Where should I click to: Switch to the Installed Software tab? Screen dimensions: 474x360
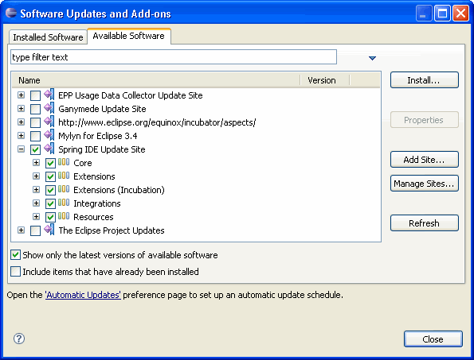pos(48,37)
